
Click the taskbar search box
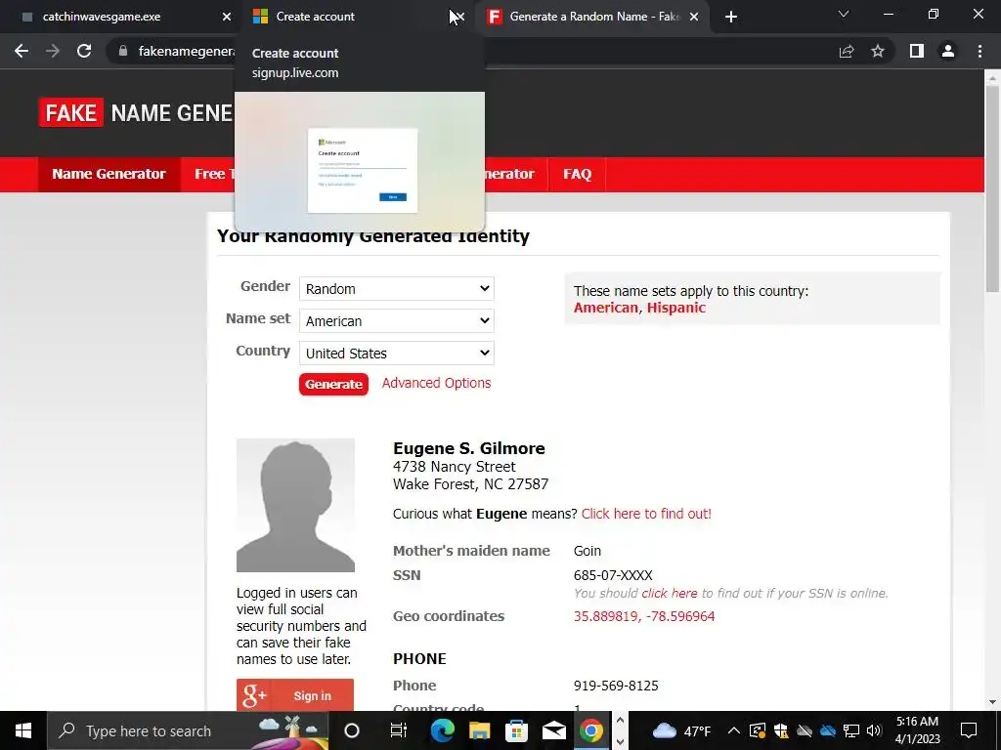(188, 730)
